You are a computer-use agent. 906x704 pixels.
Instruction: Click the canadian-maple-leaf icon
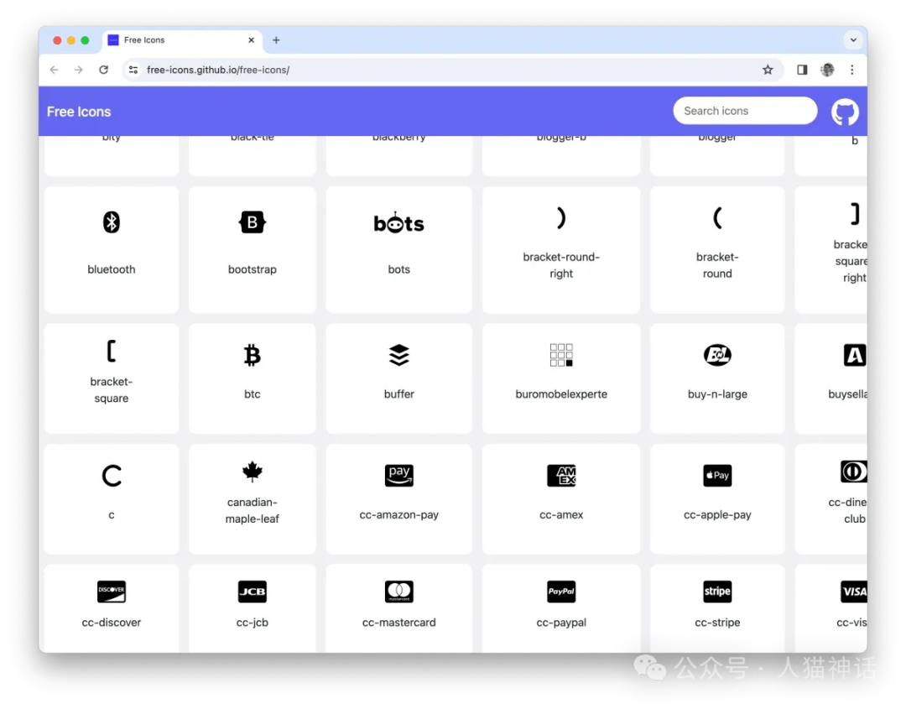click(x=252, y=472)
